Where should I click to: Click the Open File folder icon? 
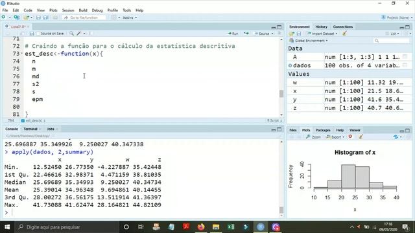[26, 17]
